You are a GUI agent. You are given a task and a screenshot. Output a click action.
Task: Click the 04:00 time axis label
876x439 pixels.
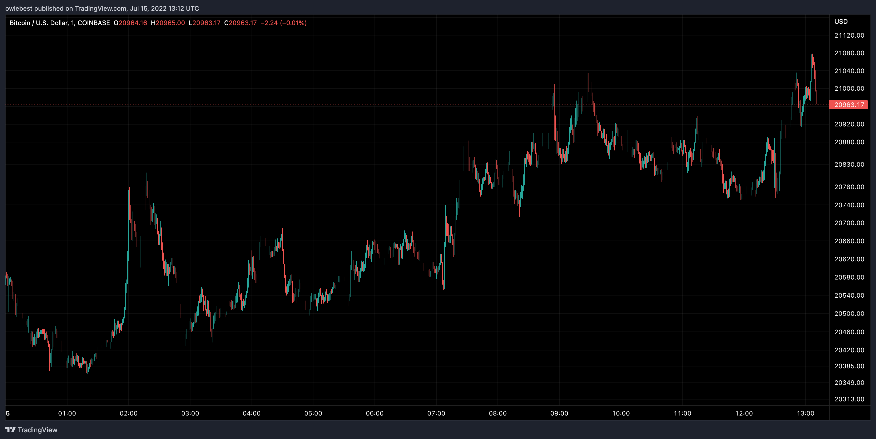pyautogui.click(x=252, y=413)
